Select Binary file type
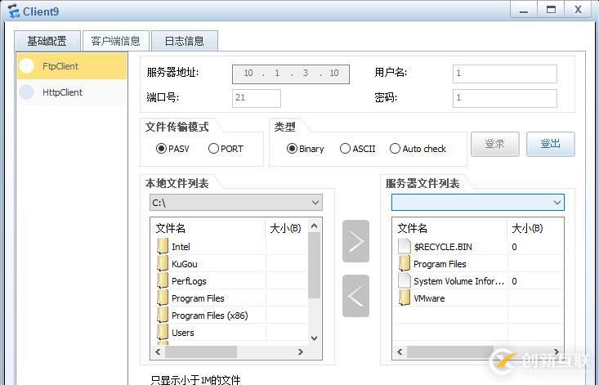 coord(292,149)
